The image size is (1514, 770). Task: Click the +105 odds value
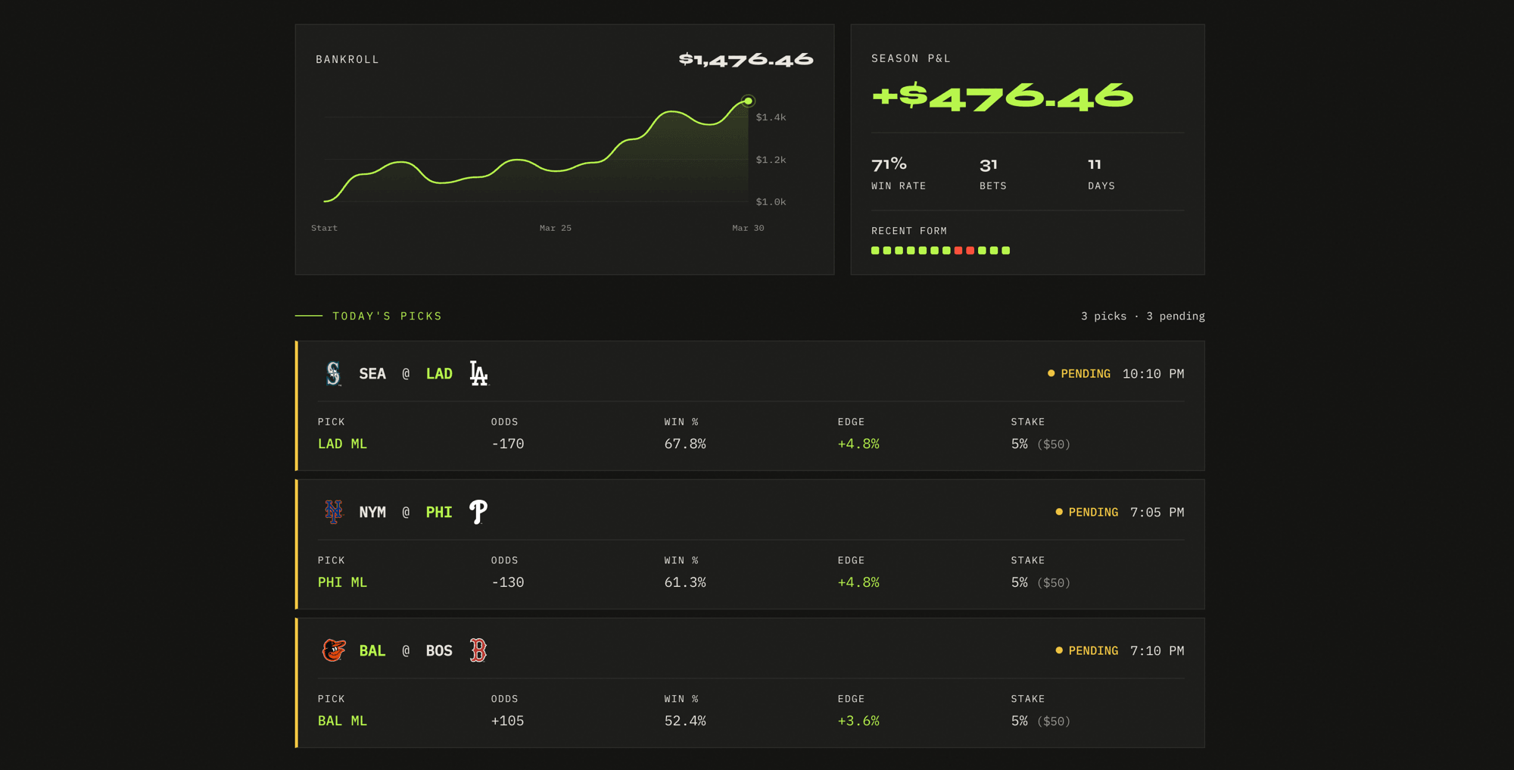coord(507,721)
